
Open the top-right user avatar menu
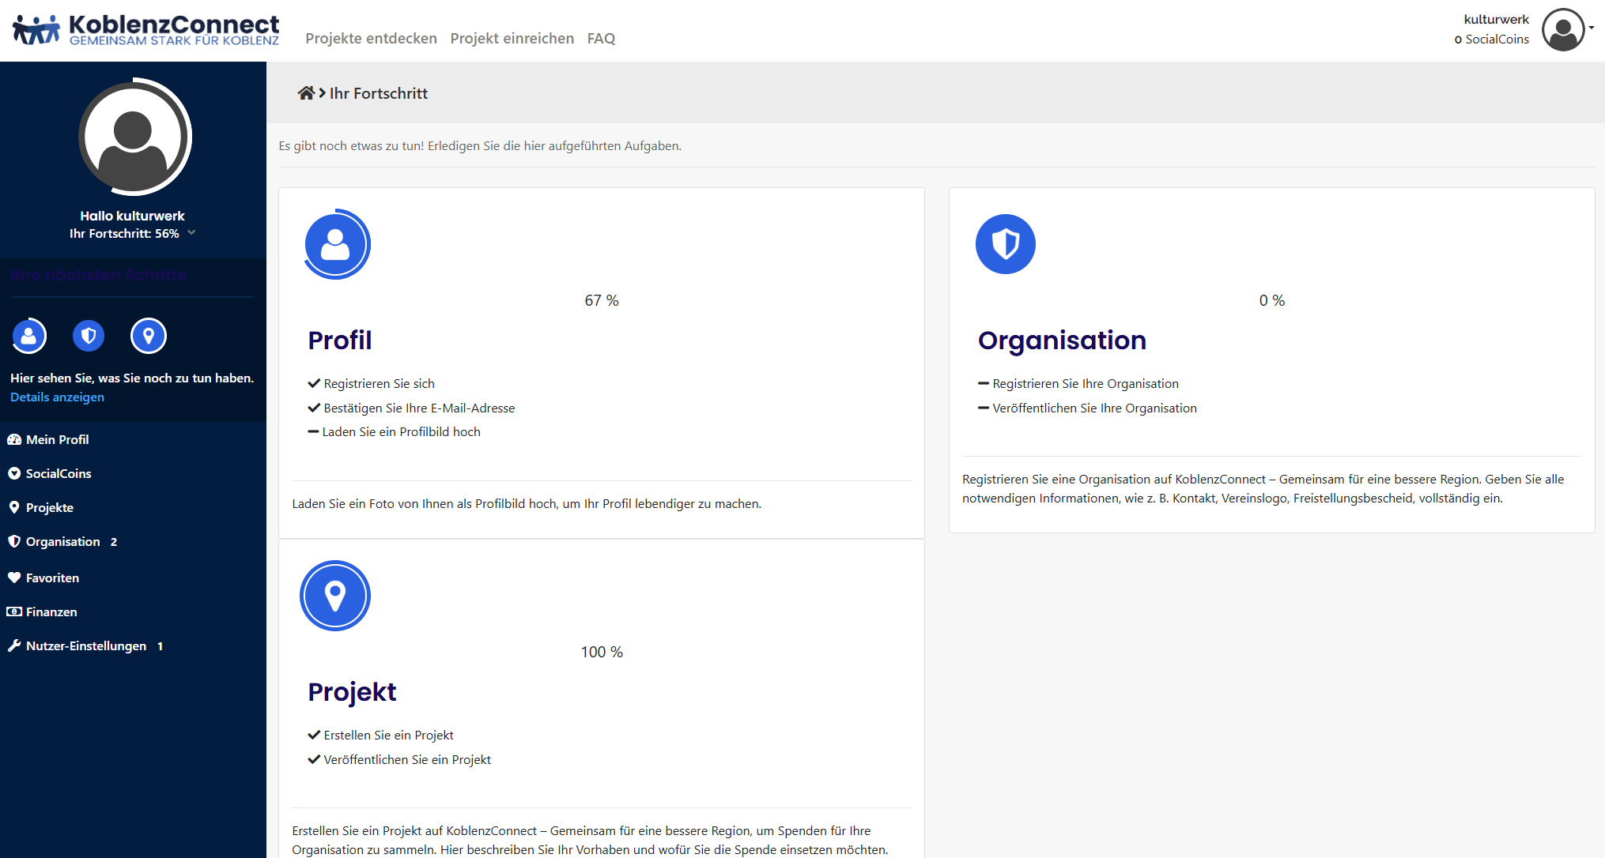coord(1564,29)
